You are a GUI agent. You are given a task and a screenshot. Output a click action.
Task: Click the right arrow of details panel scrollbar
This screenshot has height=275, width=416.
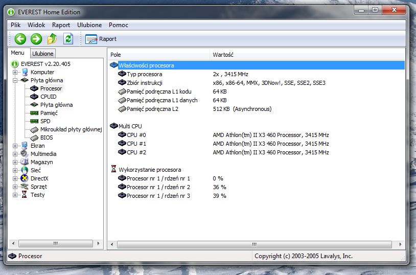pyautogui.click(x=400, y=244)
